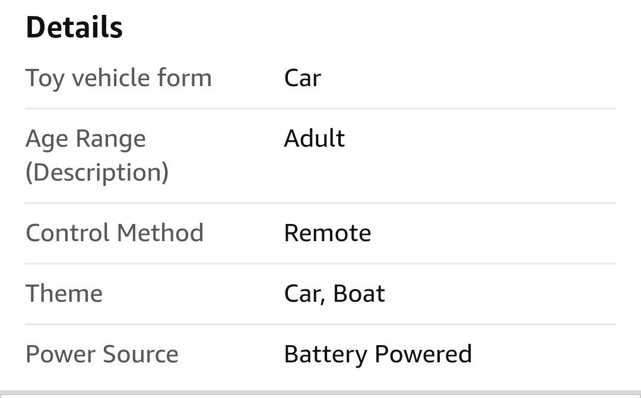Screen dimensions: 641x398
Task: Click the 'Theme' attribute label
Action: tap(64, 293)
